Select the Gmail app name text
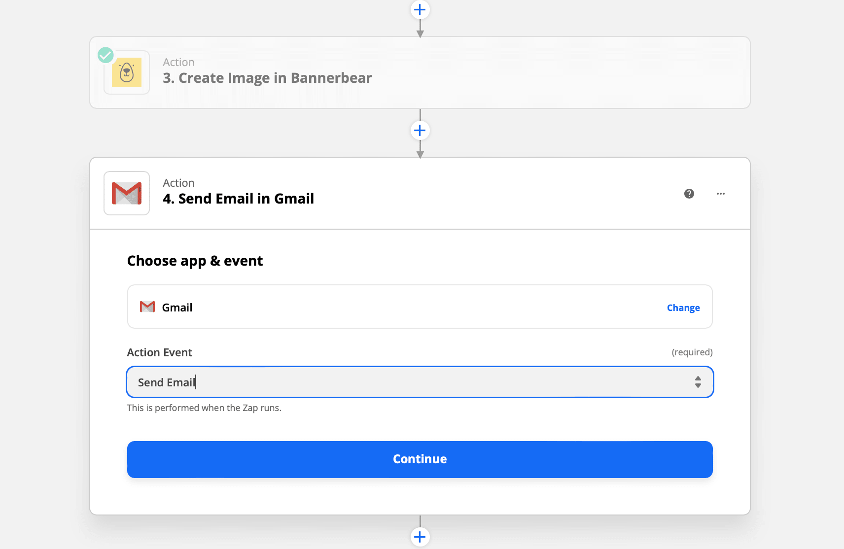This screenshot has height=549, width=844. coord(177,308)
